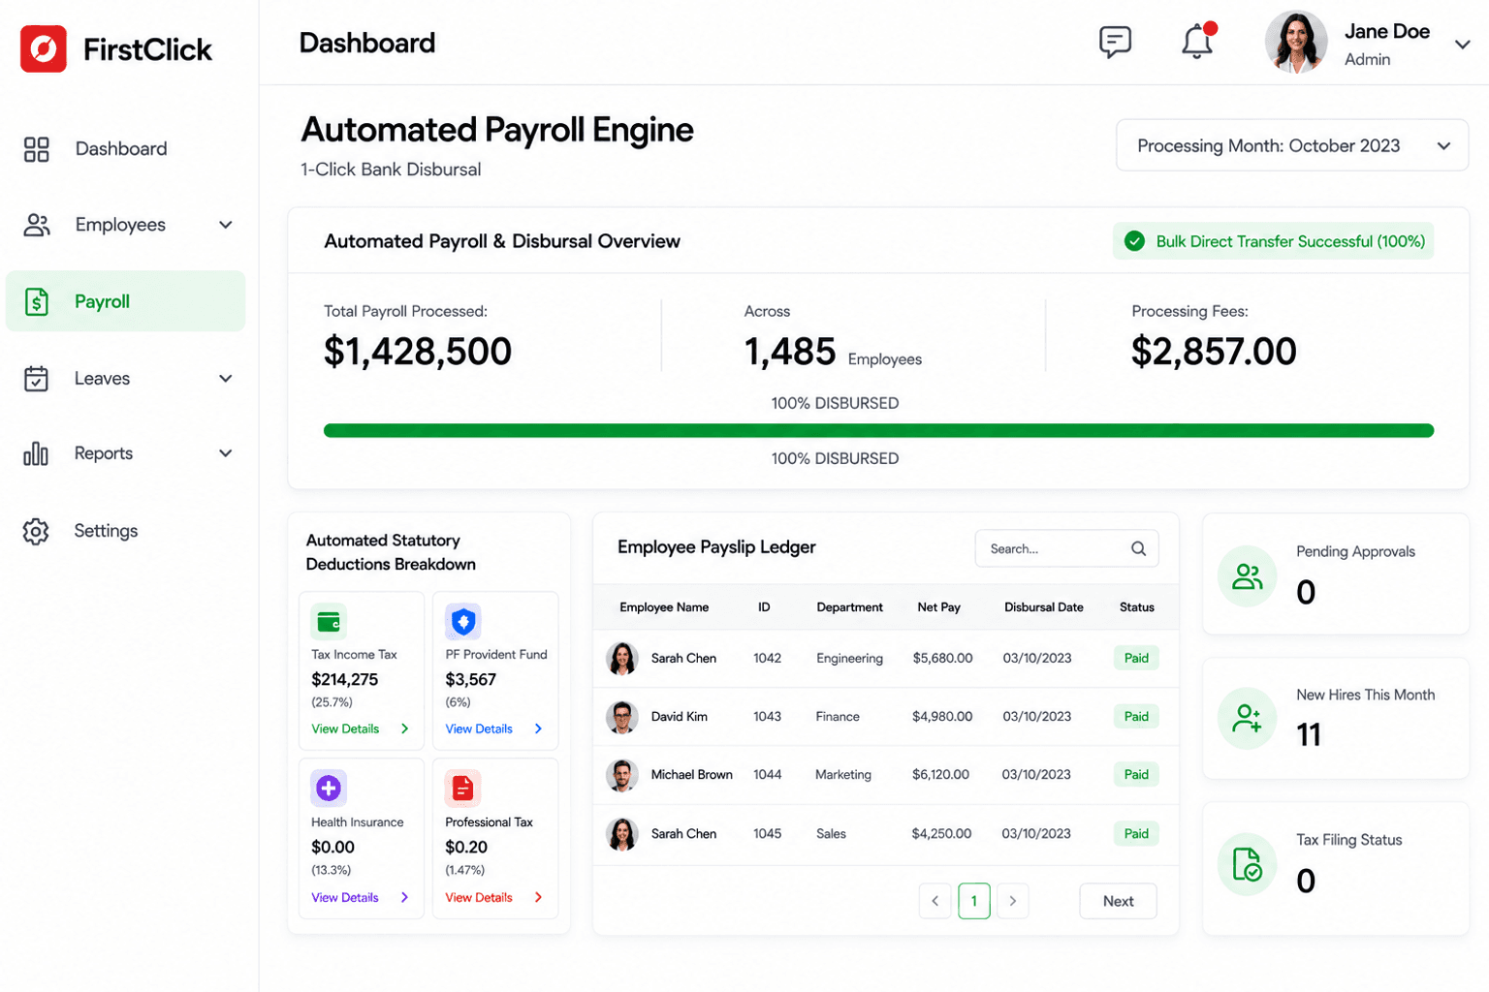Click the Settings gear icon
This screenshot has width=1489, height=992.
point(36,531)
